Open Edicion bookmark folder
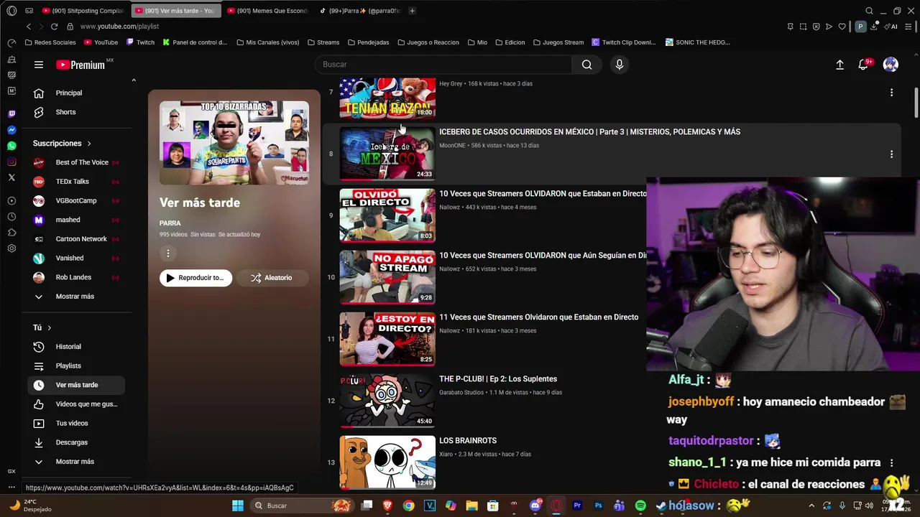 (x=510, y=42)
